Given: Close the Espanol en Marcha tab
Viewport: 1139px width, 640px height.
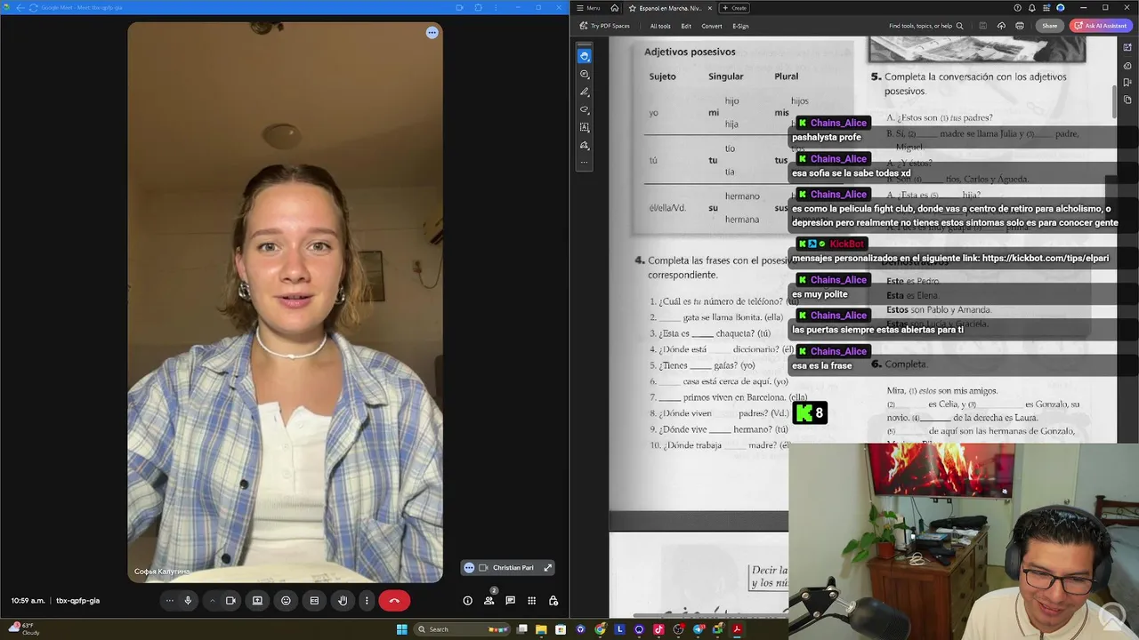Looking at the screenshot, I should tap(709, 8).
